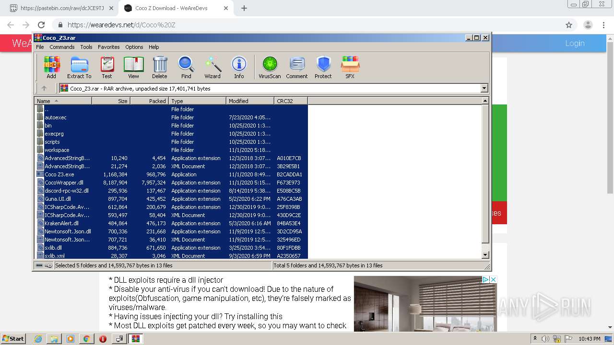Open the Wizard wand icon
This screenshot has width=614, height=345.
[213, 68]
